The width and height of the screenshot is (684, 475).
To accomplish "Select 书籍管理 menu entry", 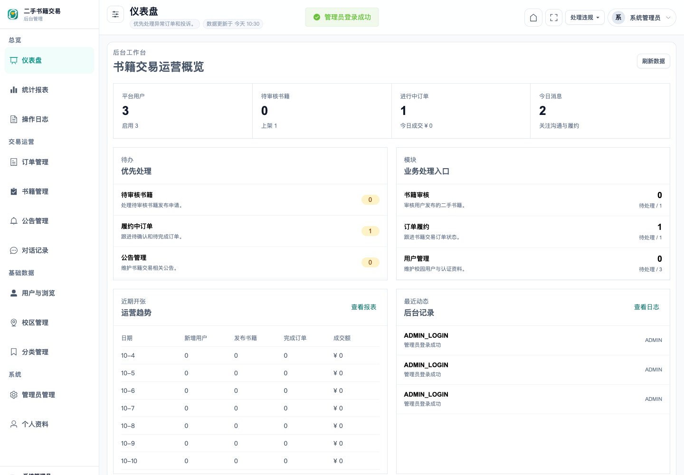I will click(x=49, y=191).
